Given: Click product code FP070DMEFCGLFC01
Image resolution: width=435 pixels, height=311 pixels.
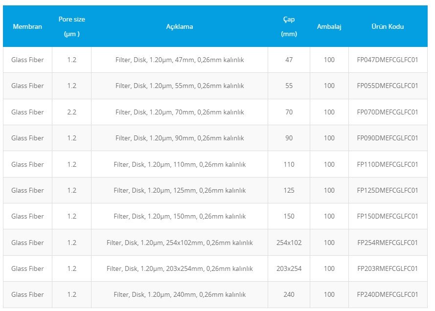Looking at the screenshot, I should pos(388,112).
